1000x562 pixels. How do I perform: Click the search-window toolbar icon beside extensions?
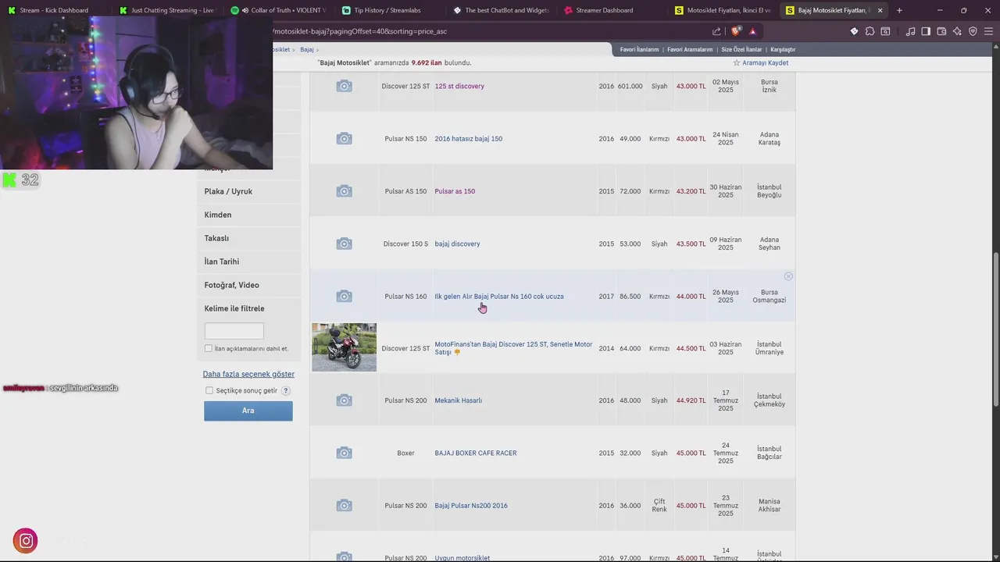pyautogui.click(x=885, y=31)
